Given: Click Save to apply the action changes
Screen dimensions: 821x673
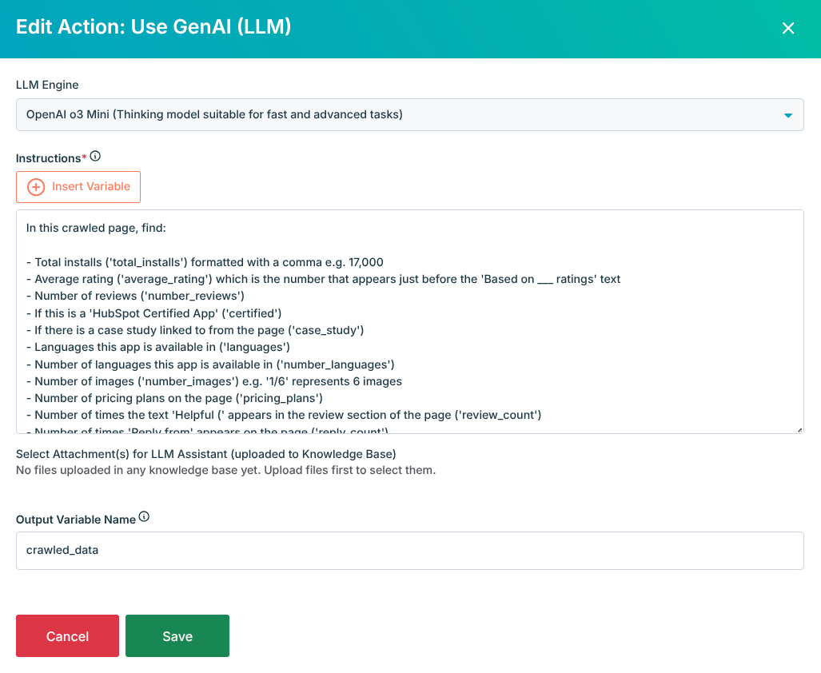Looking at the screenshot, I should pyautogui.click(x=177, y=635).
